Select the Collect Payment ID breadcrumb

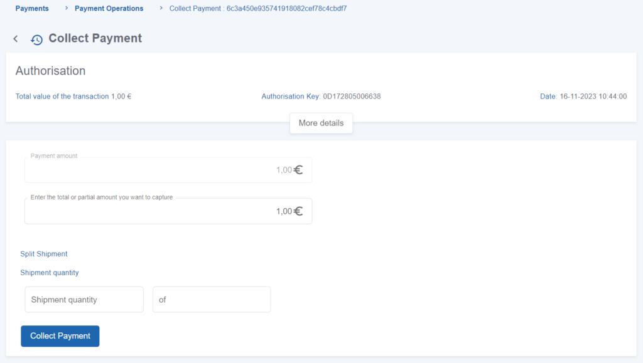tap(258, 9)
